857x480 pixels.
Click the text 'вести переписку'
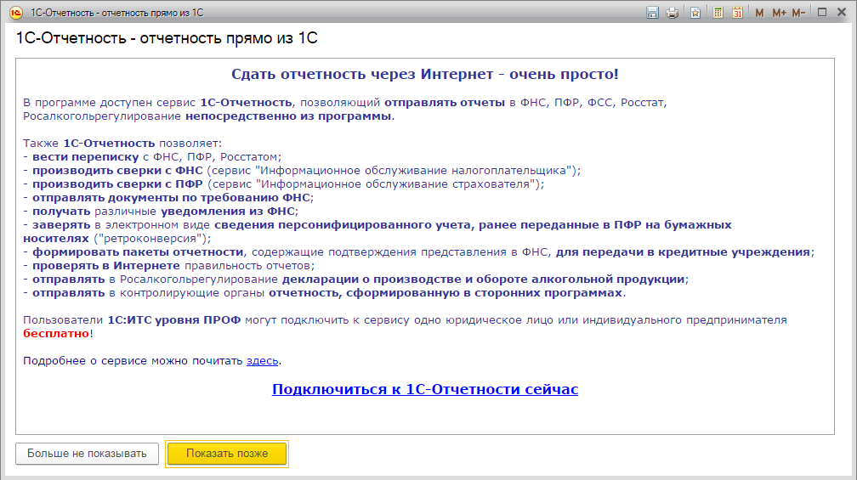click(x=85, y=157)
